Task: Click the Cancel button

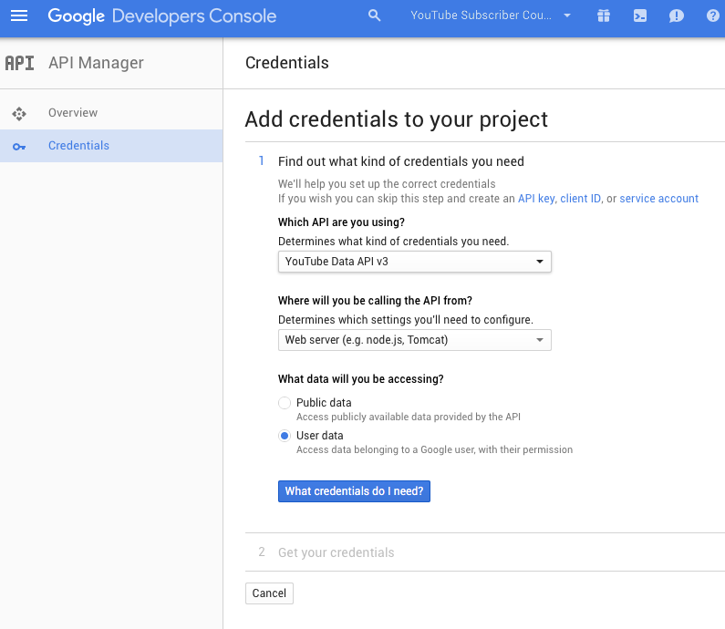Action: click(x=269, y=593)
